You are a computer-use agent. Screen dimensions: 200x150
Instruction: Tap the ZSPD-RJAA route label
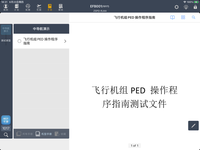[100, 11]
